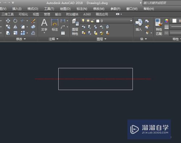Click the layer 0 white color swatch
Image resolution: width=181 pixels, height=143 pixels.
pos(98,21)
